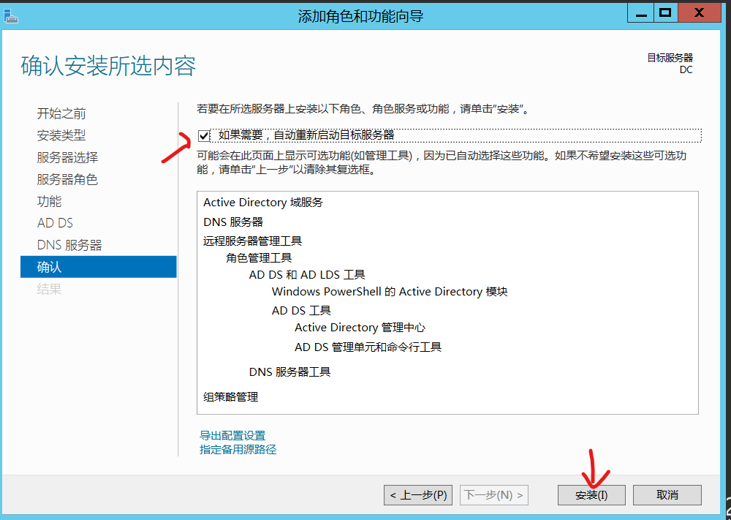Open the 服务器选择 step
Viewport: 731px width, 520px height.
[67, 157]
